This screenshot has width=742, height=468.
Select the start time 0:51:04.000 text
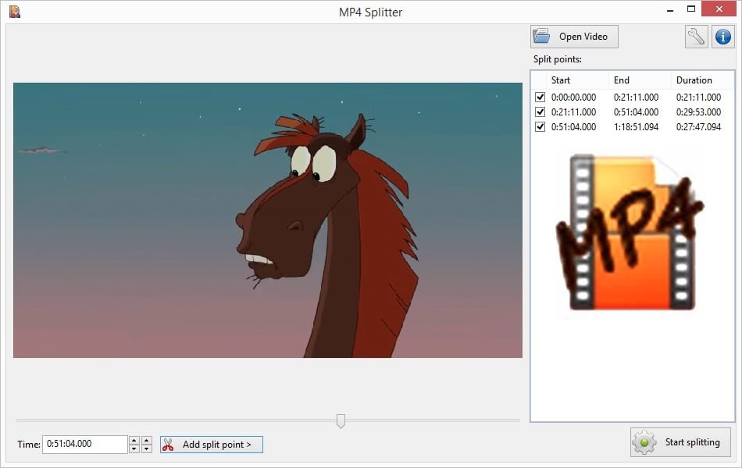click(573, 126)
